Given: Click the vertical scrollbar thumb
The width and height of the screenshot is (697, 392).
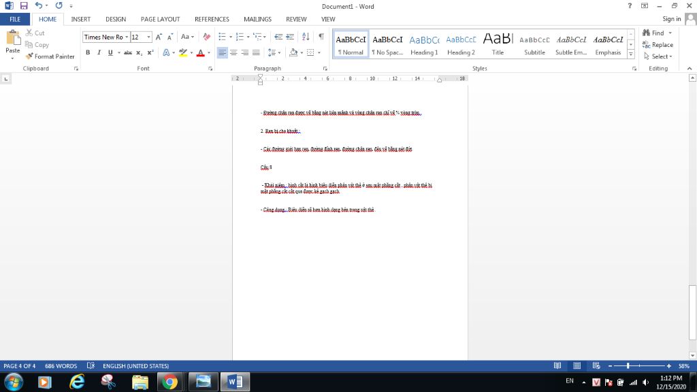Looking at the screenshot, I should point(692,312).
